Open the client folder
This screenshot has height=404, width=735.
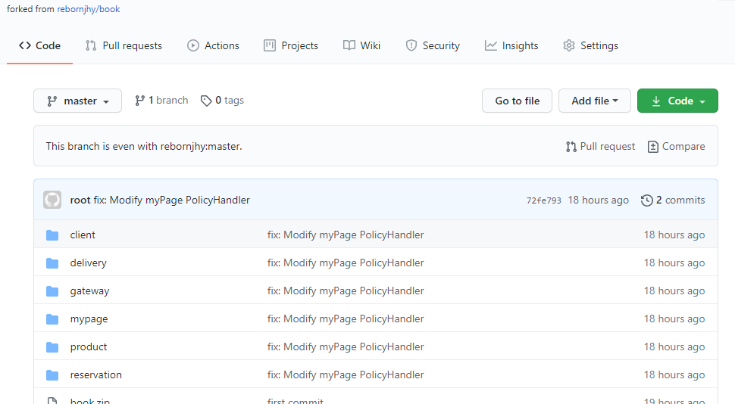click(83, 235)
